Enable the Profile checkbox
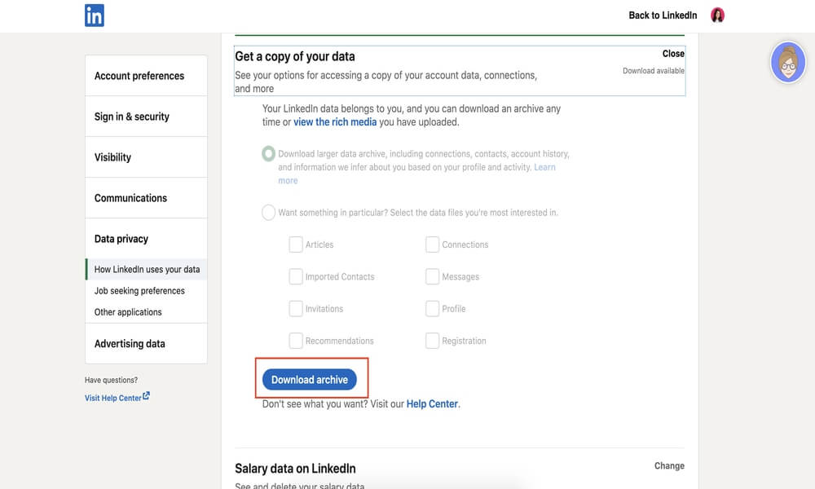This screenshot has height=489, width=815. tap(432, 309)
